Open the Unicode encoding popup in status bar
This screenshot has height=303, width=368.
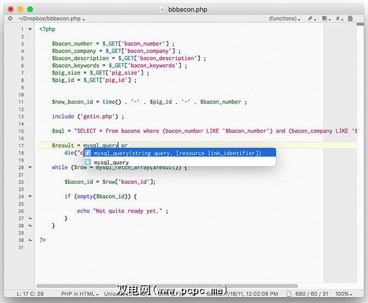(x=127, y=294)
